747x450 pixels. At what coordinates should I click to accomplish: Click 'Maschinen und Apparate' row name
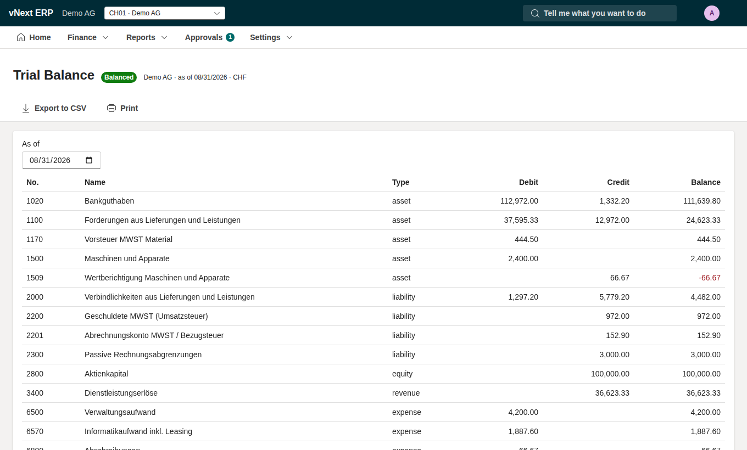(127, 258)
